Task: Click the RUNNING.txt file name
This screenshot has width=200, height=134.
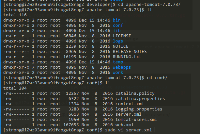Action: coord(127,57)
